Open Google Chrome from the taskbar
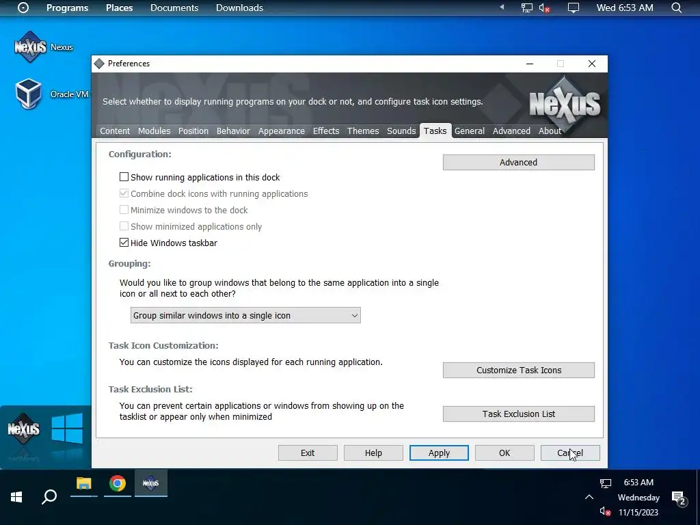 click(x=118, y=483)
